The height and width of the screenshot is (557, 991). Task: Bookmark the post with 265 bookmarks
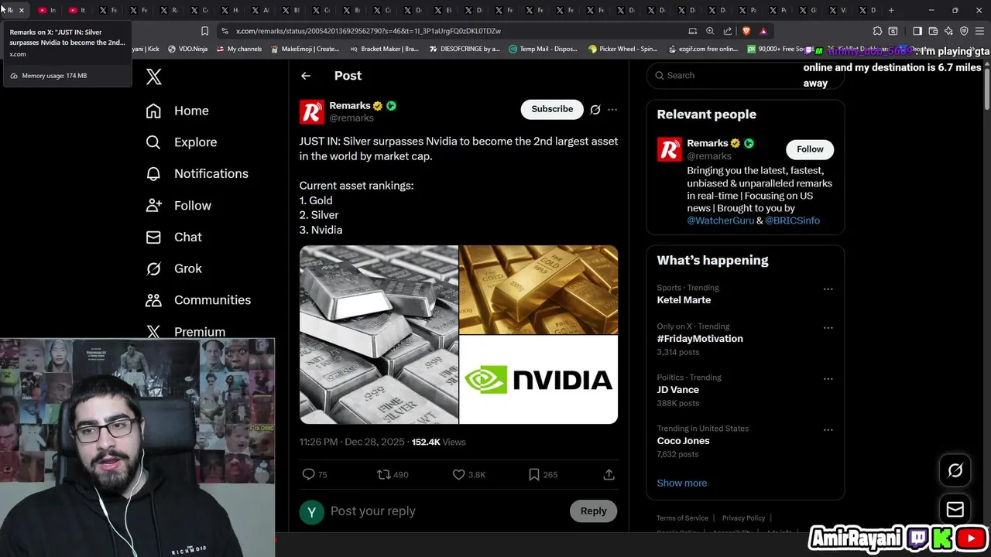(x=533, y=474)
